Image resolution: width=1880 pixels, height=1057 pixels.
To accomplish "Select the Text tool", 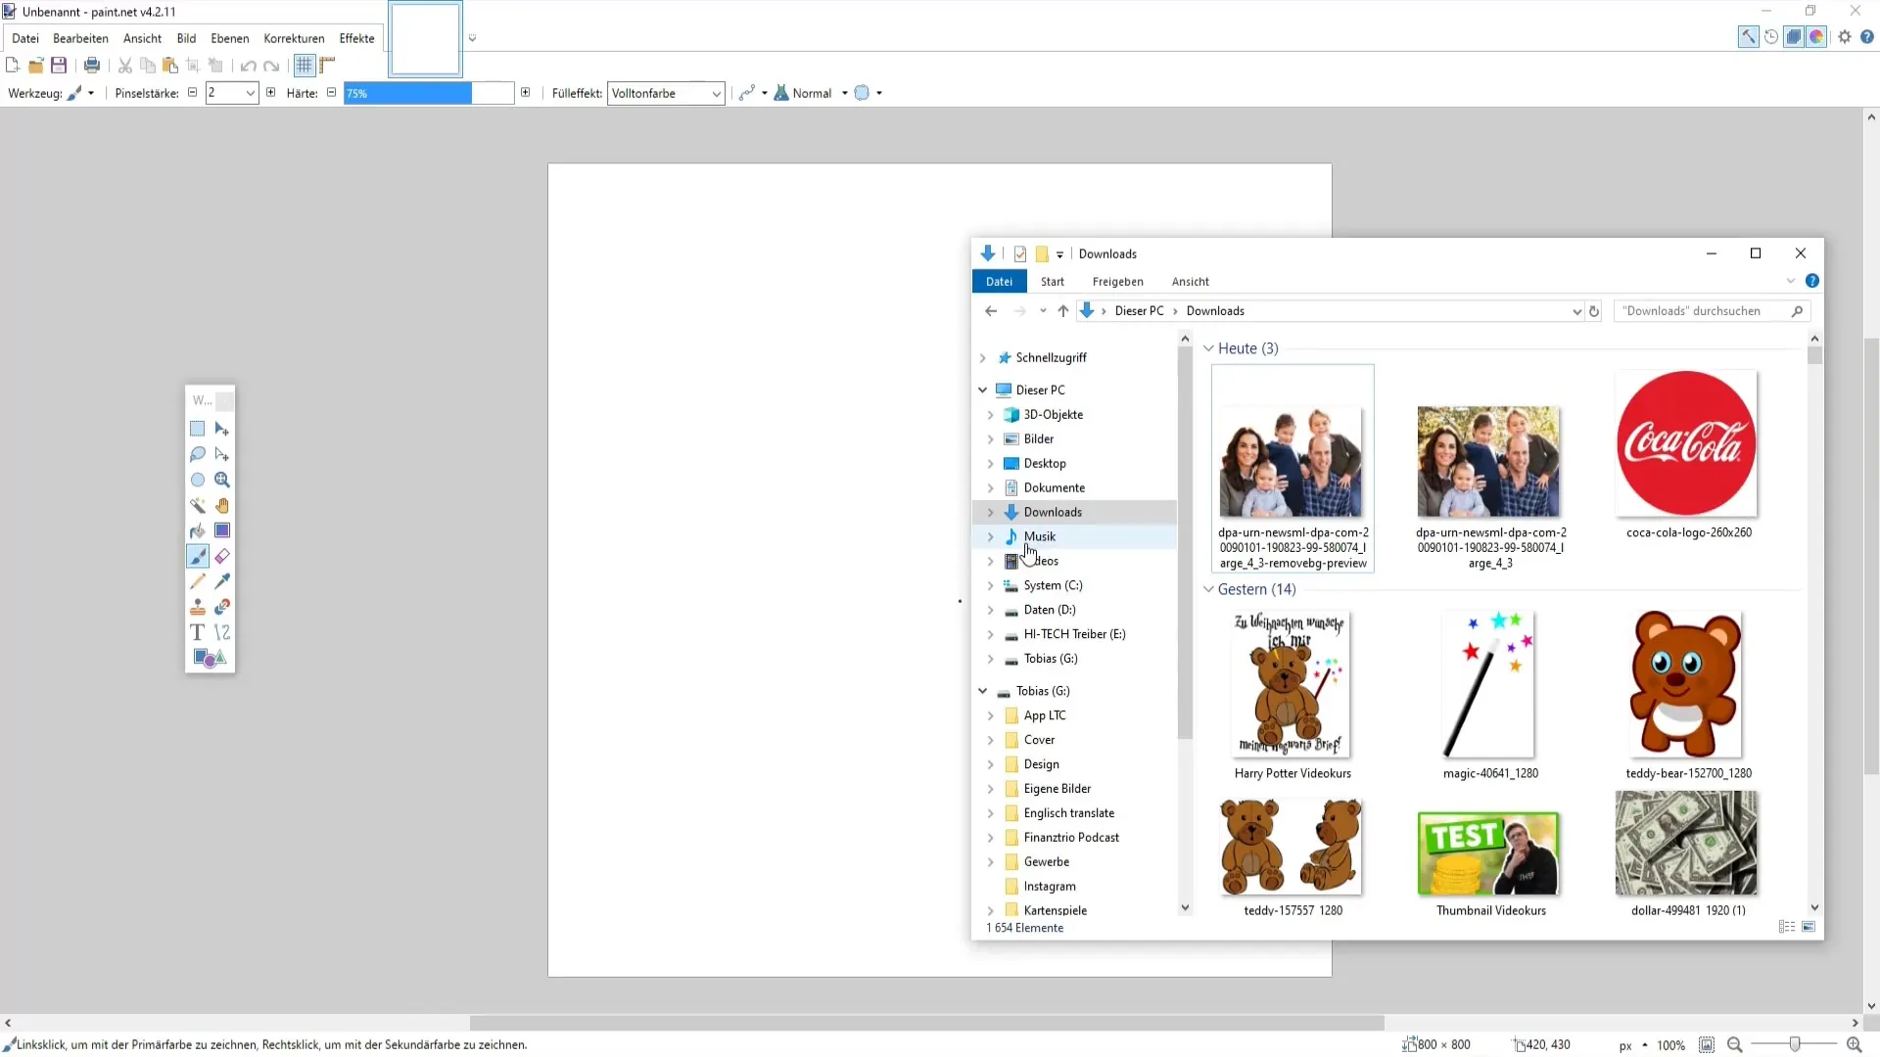I will pyautogui.click(x=197, y=632).
